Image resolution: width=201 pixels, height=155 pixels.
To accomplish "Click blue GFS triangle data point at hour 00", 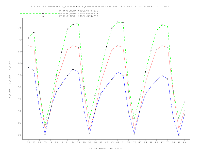I will click(28, 67).
